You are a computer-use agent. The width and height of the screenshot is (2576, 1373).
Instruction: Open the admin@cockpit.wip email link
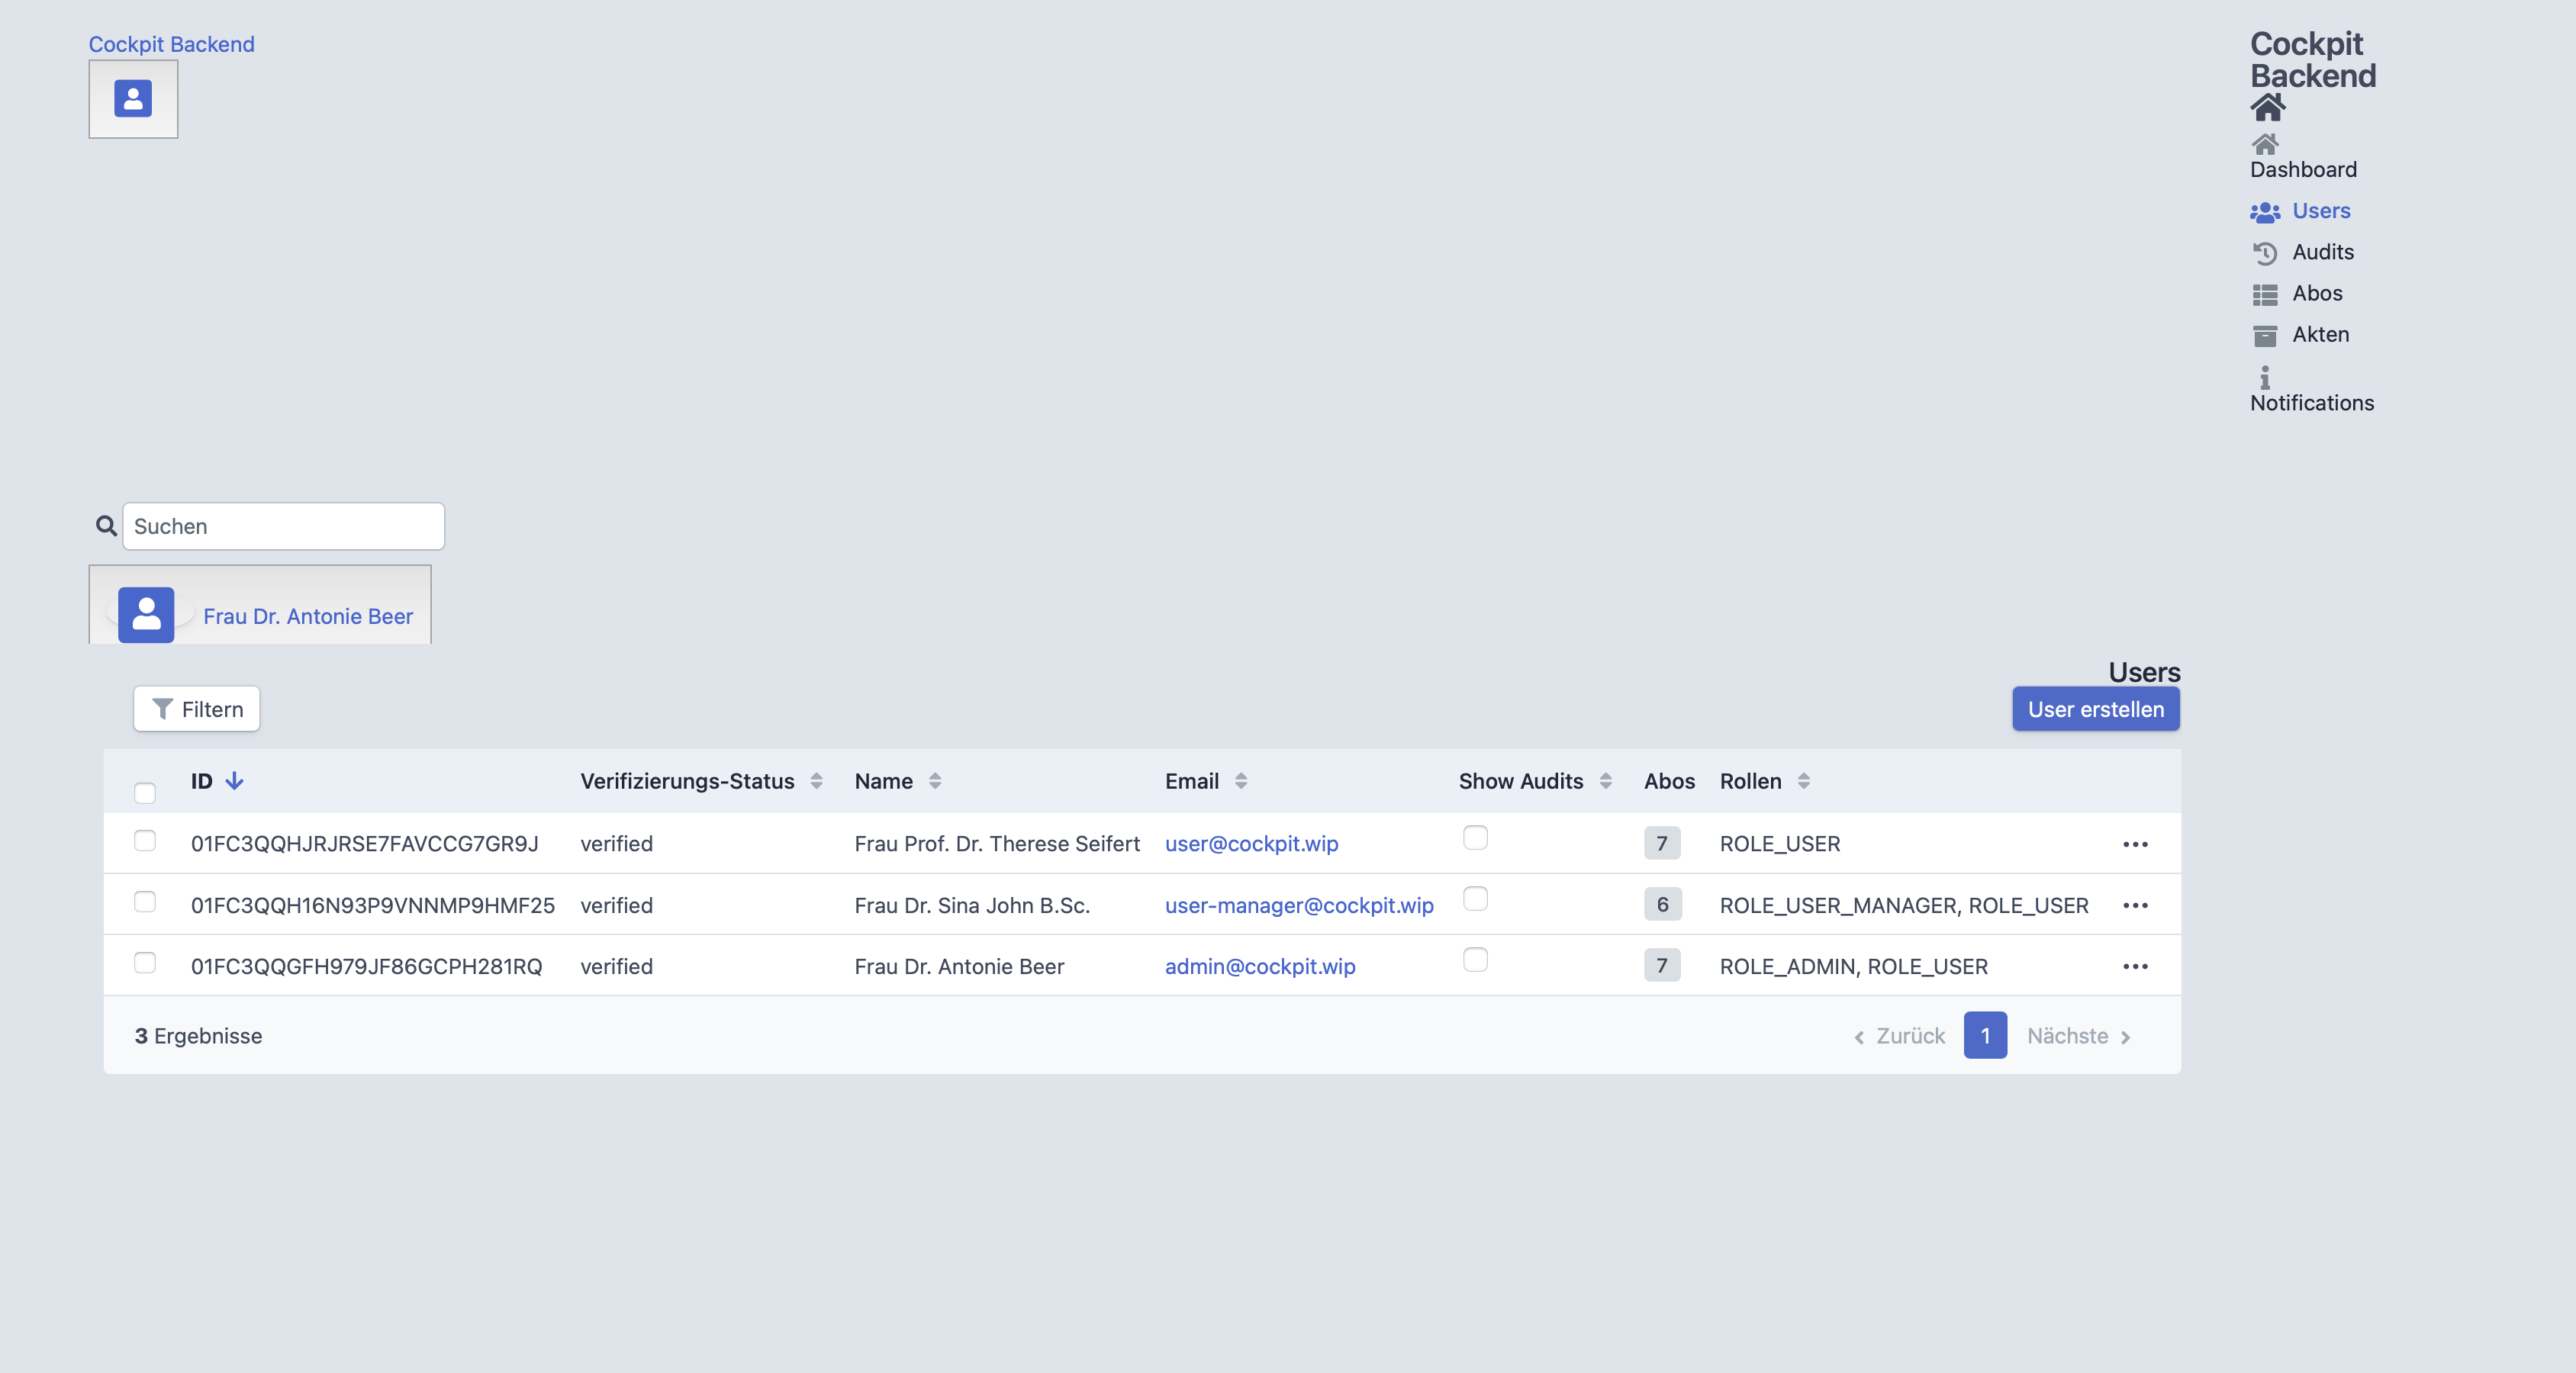click(1259, 966)
